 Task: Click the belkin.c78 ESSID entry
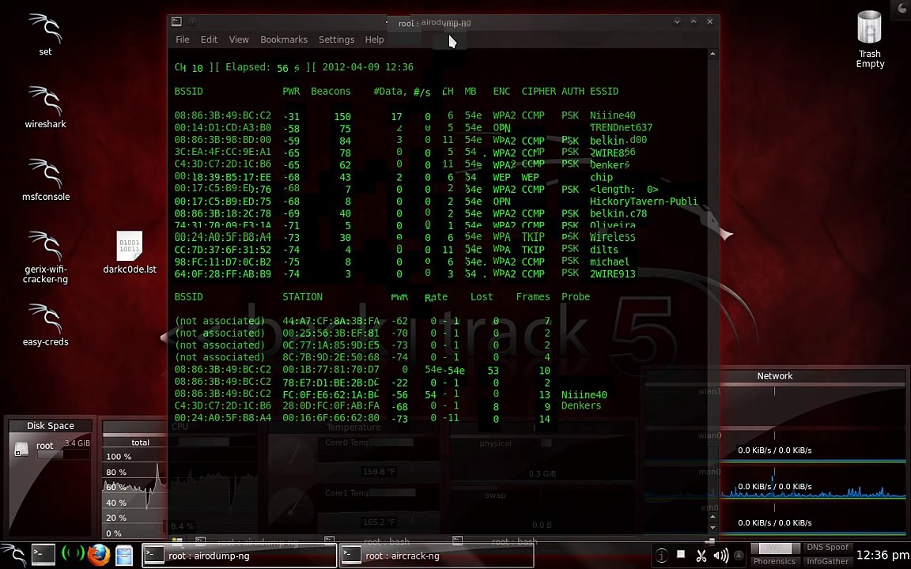[x=618, y=213]
